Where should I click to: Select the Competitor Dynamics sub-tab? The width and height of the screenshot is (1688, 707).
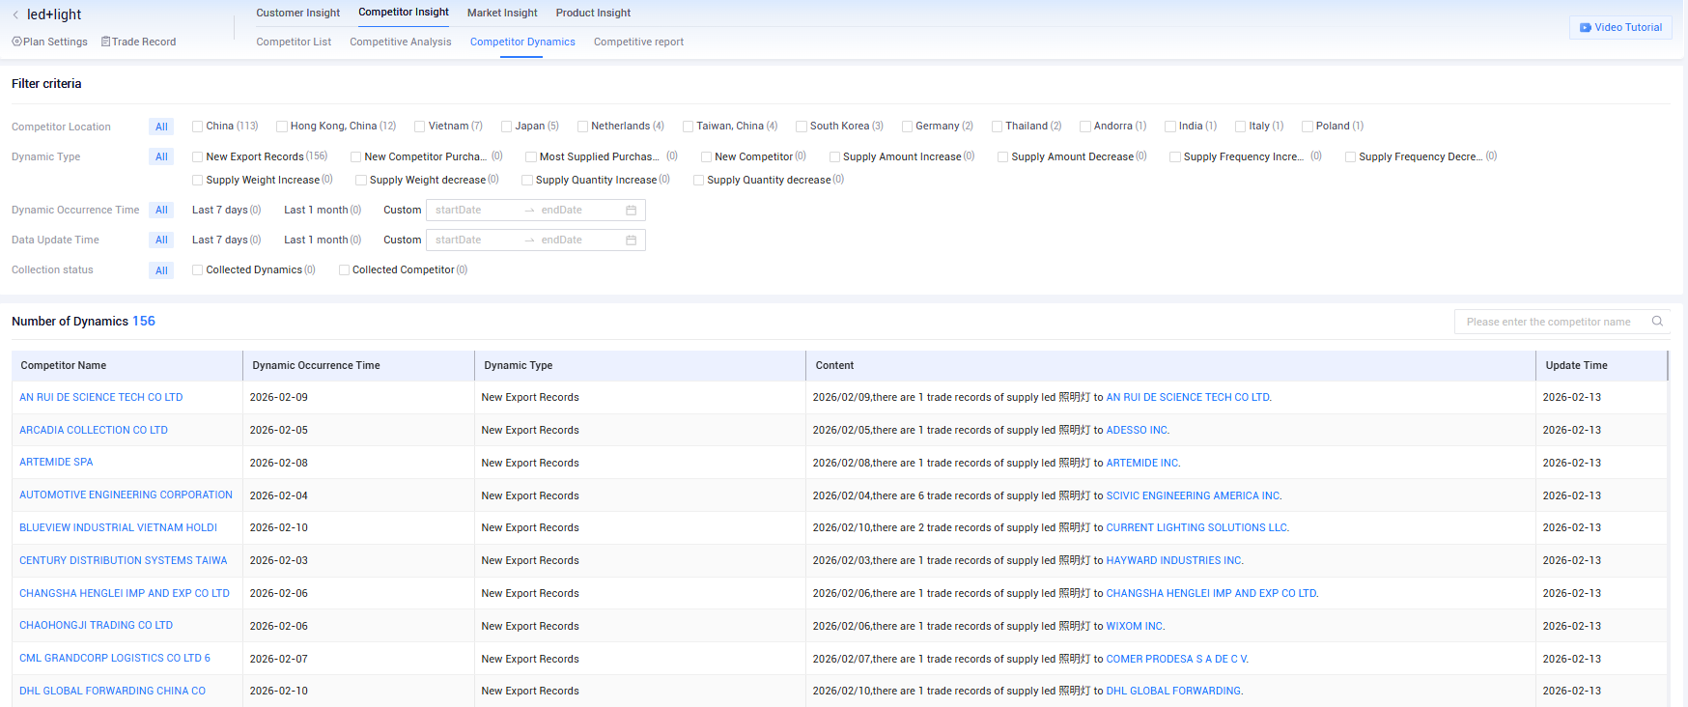522,42
